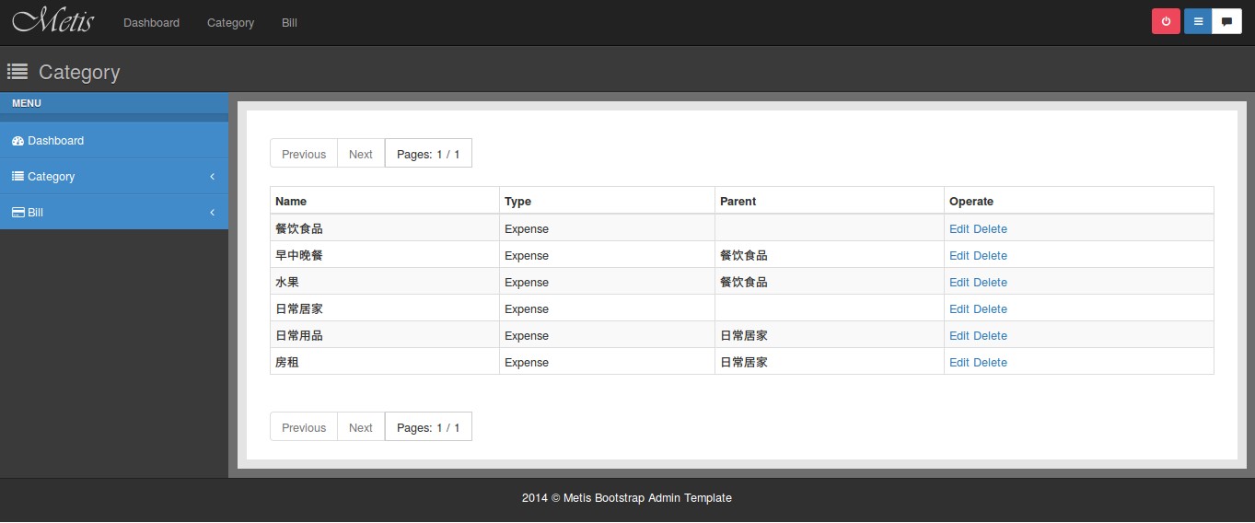
Task: Click the MENU sidebar header
Action: tap(114, 103)
